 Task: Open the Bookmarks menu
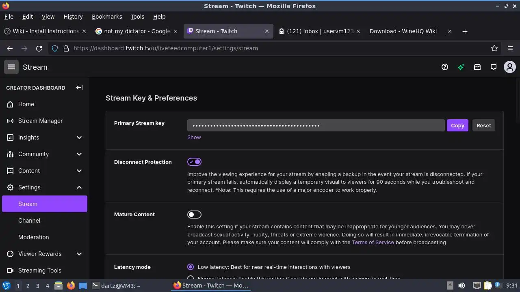click(x=107, y=17)
